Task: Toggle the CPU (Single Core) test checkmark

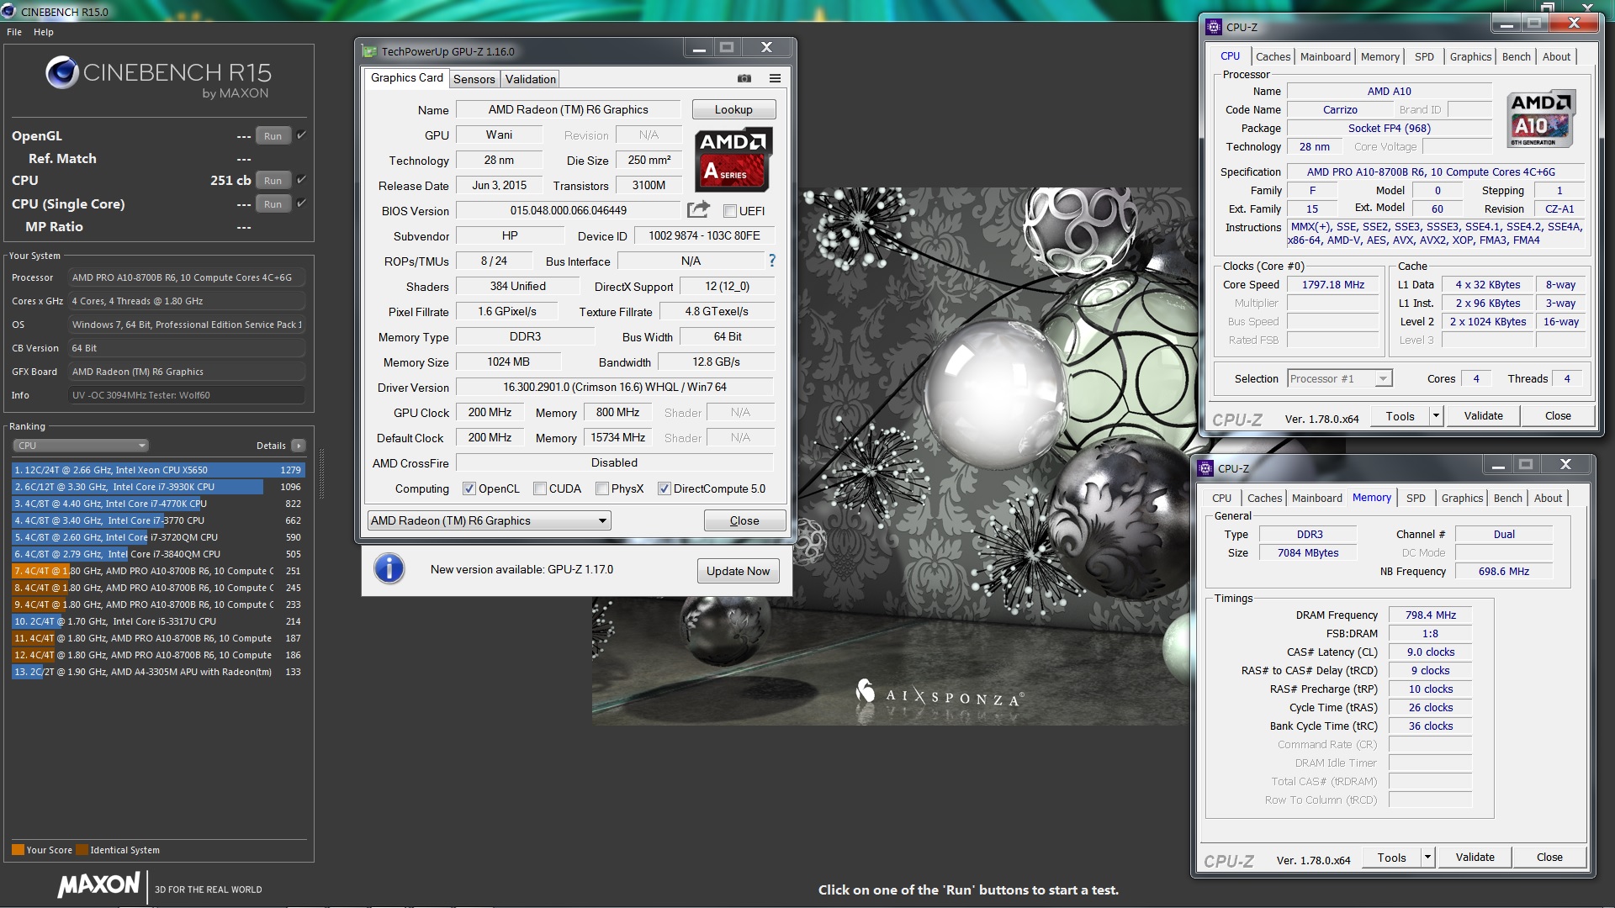Action: 301,203
